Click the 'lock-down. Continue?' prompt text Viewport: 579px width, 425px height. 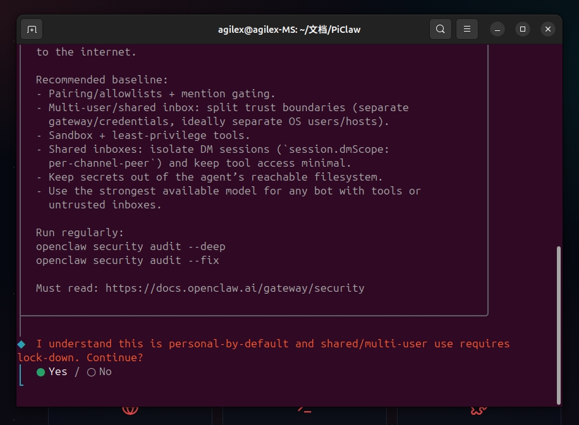pyautogui.click(x=80, y=358)
